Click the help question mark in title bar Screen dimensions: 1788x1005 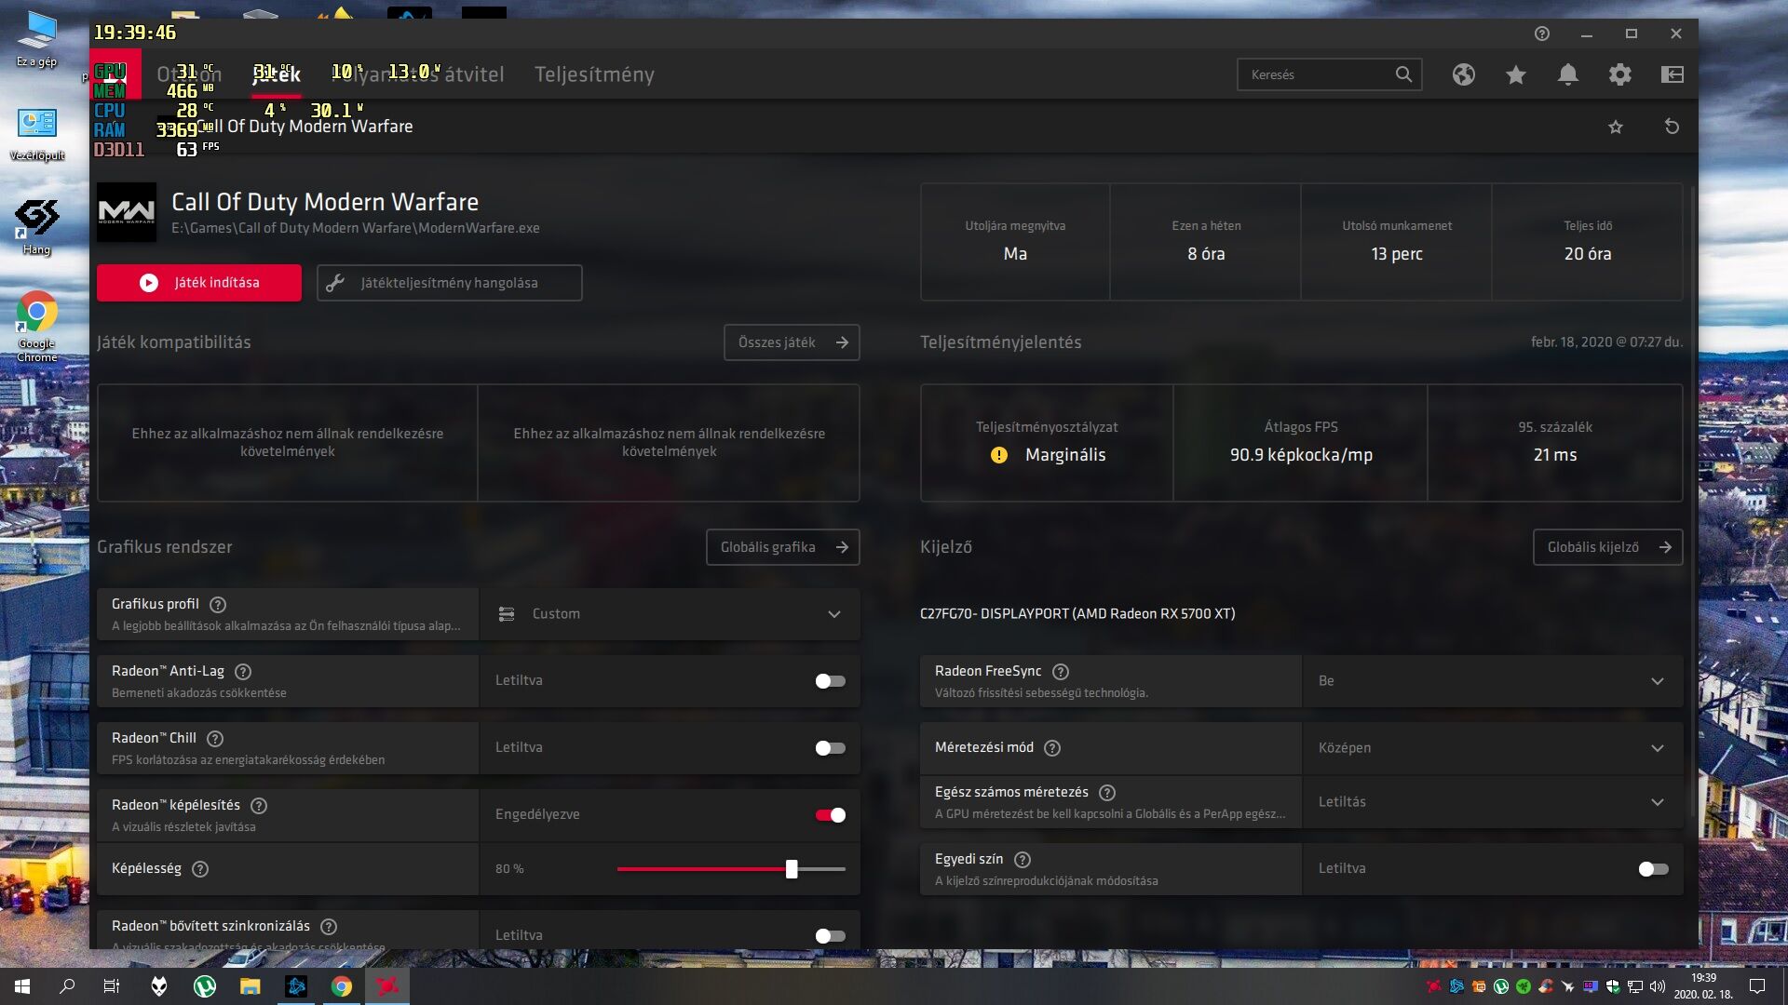pyautogui.click(x=1542, y=33)
